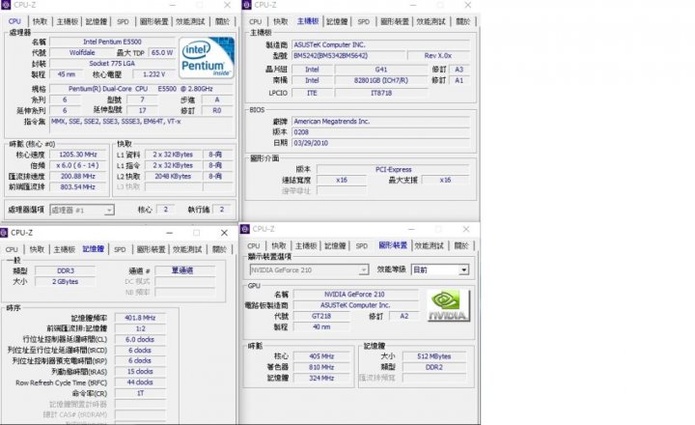Click the NVIDIA logo in graphics window
The width and height of the screenshot is (695, 425).
point(448,305)
